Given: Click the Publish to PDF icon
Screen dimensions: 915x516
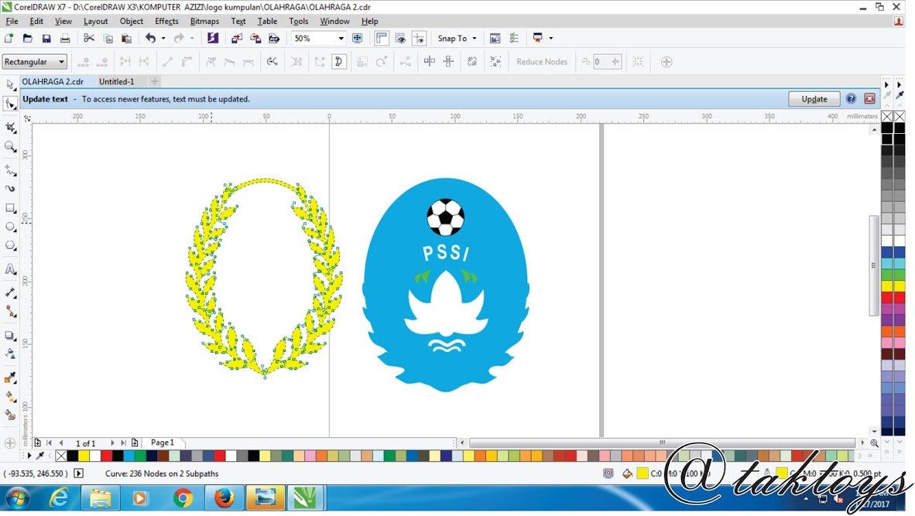Looking at the screenshot, I should tap(274, 39).
